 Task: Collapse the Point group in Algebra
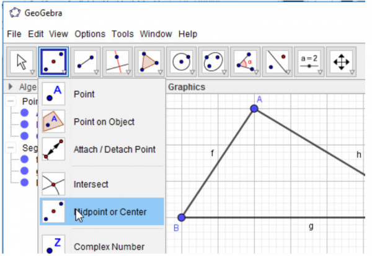click(x=11, y=101)
